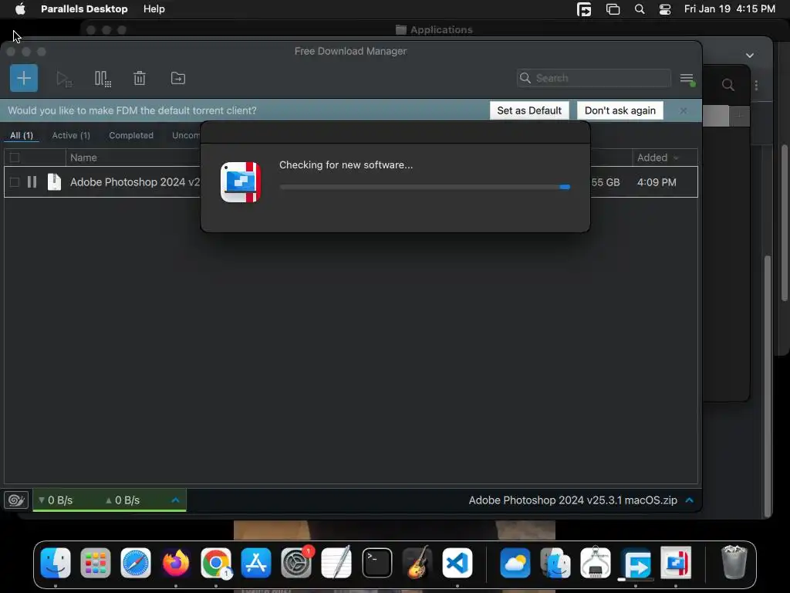Screen dimensions: 790x593
Task: Pause the Adobe Photoshop download
Action: coord(32,182)
